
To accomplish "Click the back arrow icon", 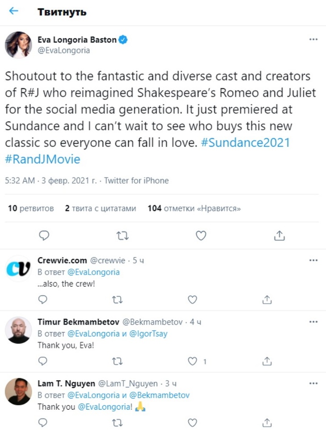I will (x=14, y=11).
